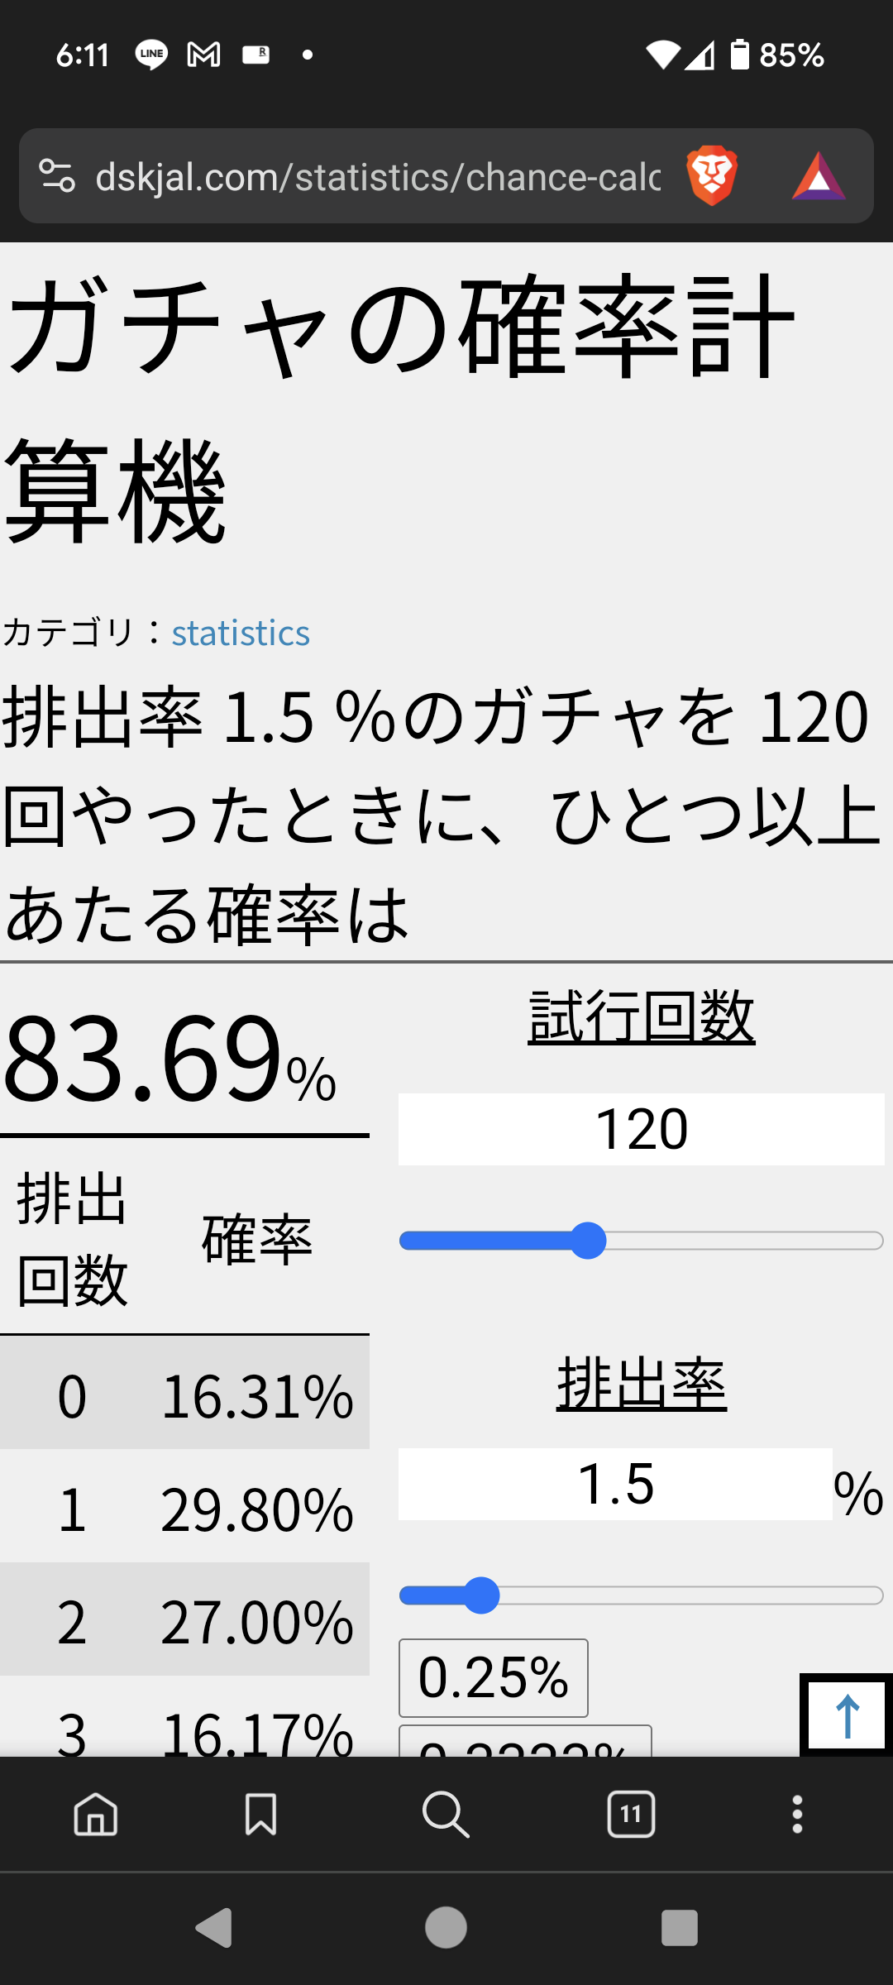The width and height of the screenshot is (893, 1985).
Task: Open the Brave Rewards triangle icon
Action: (x=819, y=176)
